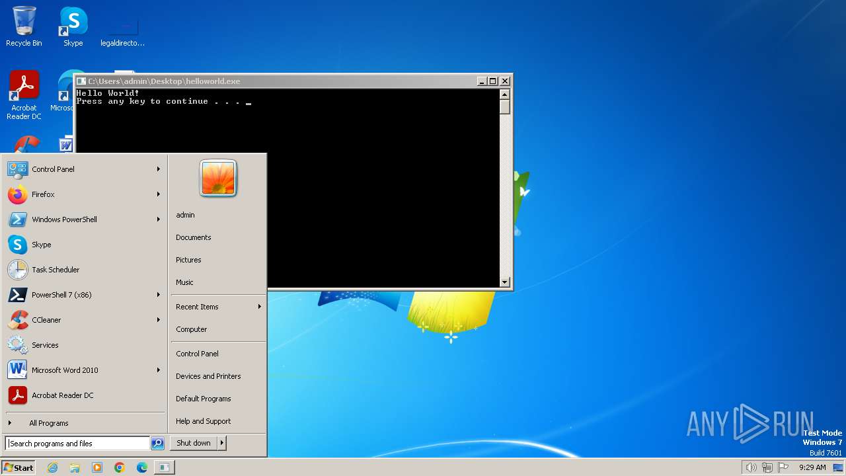Open Music from Start menu

click(218, 282)
